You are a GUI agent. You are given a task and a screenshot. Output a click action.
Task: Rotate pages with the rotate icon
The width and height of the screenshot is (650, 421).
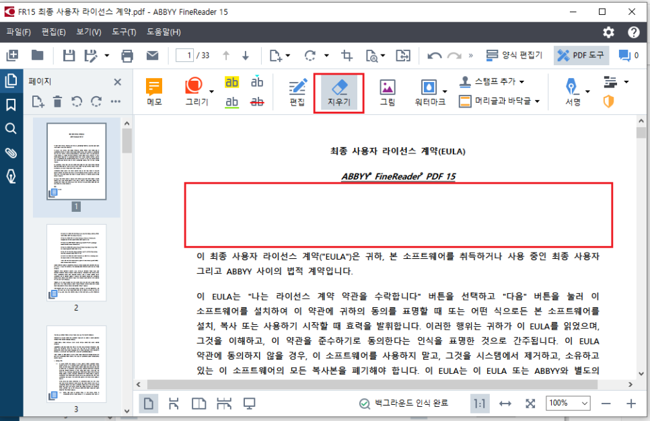pyautogui.click(x=310, y=55)
